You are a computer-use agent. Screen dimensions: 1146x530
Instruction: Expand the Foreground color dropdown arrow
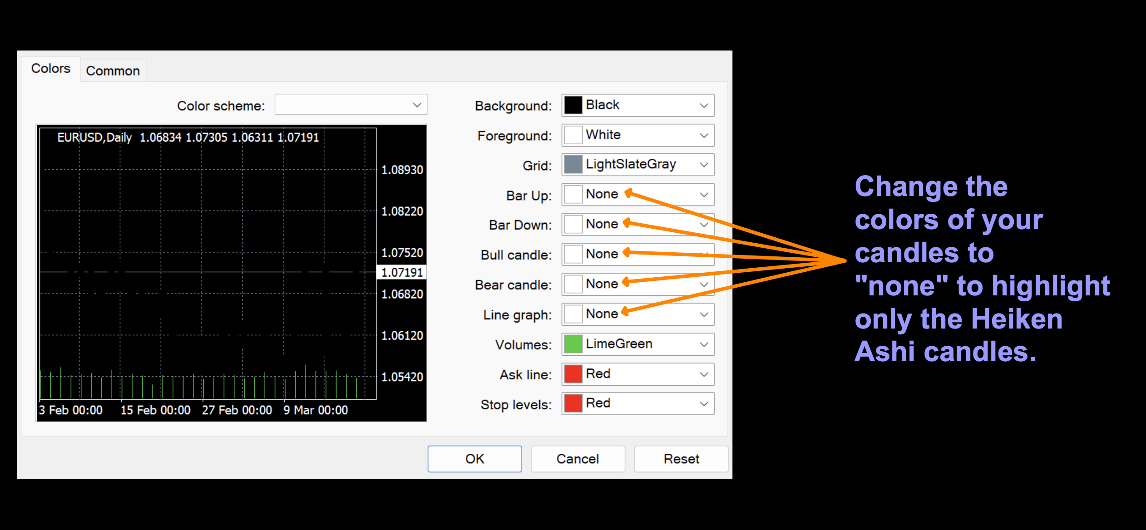[x=704, y=136]
